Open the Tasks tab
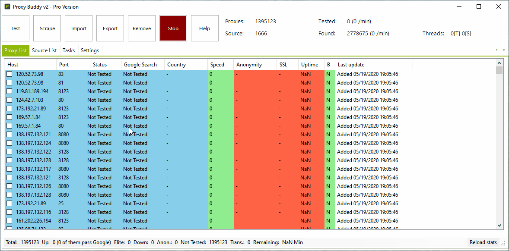Viewport: 509px width, 251px height. point(68,50)
